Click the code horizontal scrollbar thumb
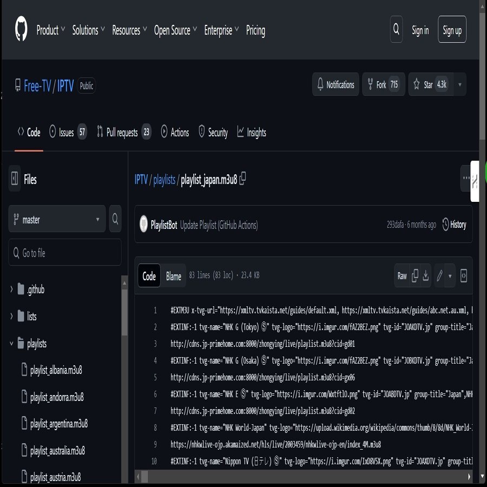 pos(144,476)
